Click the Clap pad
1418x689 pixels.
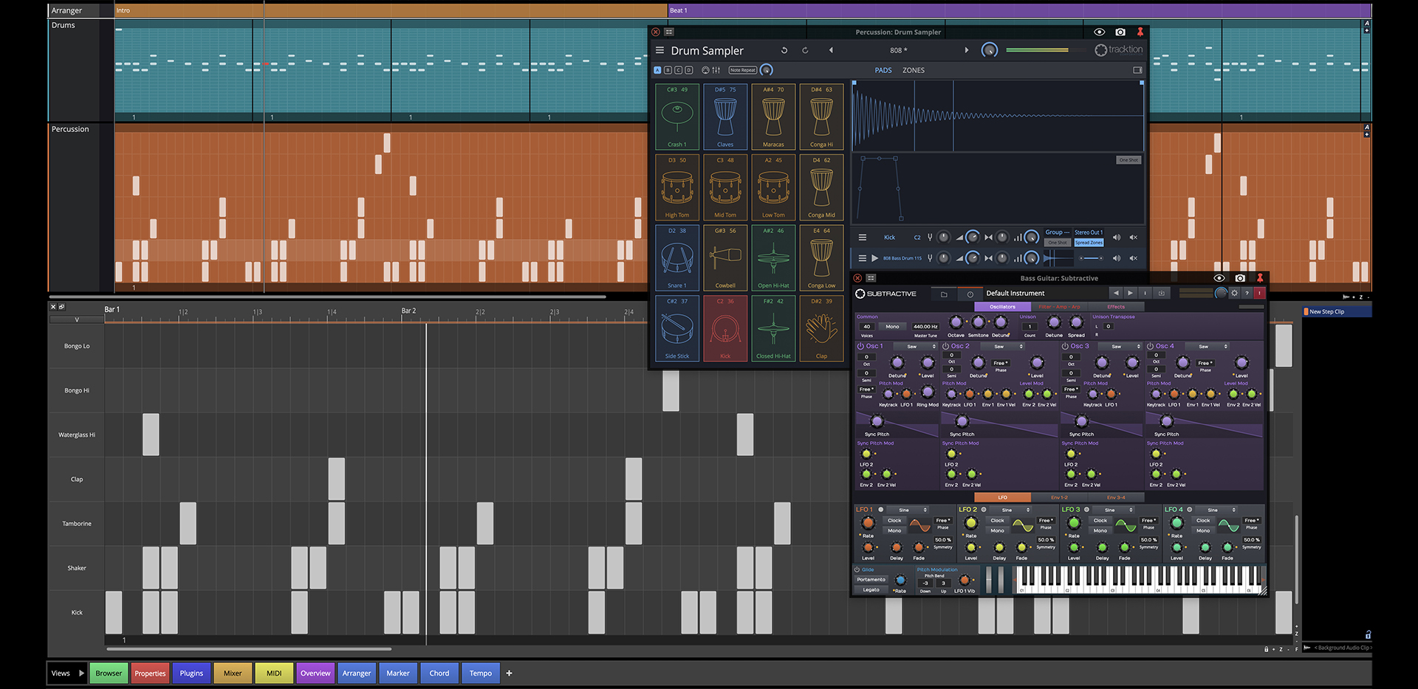[821, 328]
